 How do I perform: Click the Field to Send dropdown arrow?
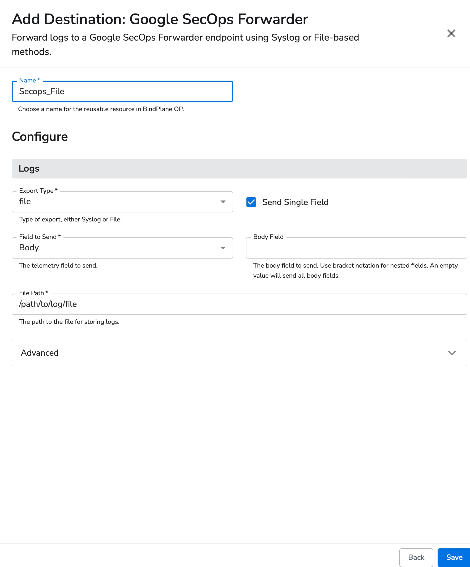point(223,248)
